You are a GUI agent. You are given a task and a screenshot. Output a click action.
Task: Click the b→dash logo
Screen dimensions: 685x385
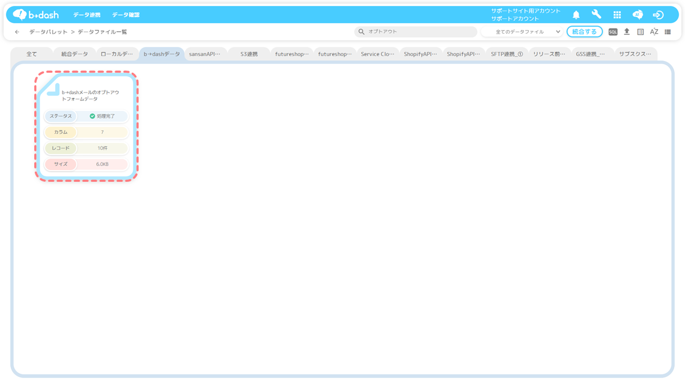[x=36, y=14]
